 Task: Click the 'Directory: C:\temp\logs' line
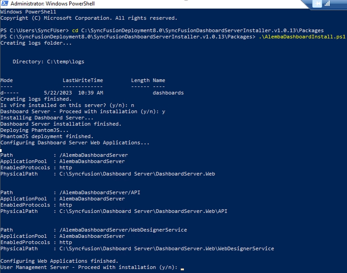[48, 62]
